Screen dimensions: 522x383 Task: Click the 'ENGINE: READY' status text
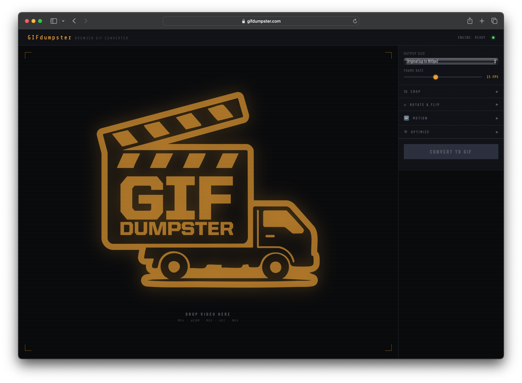(471, 37)
